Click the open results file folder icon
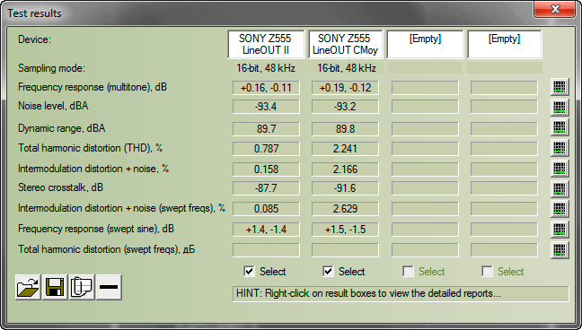 [28, 287]
